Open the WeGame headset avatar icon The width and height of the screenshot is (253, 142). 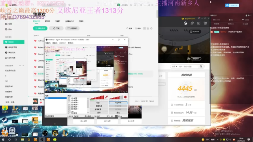185,23
